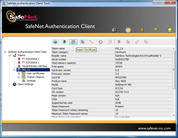Screen dimensions: 178x138
Task: Click the scrollbar up arrow of the token table
Action: 174,49
